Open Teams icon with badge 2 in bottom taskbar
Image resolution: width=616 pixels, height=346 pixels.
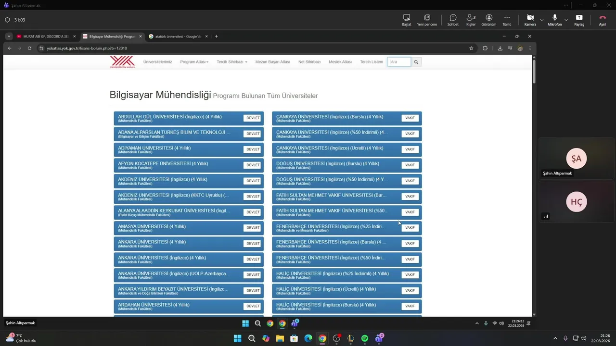coord(379,338)
